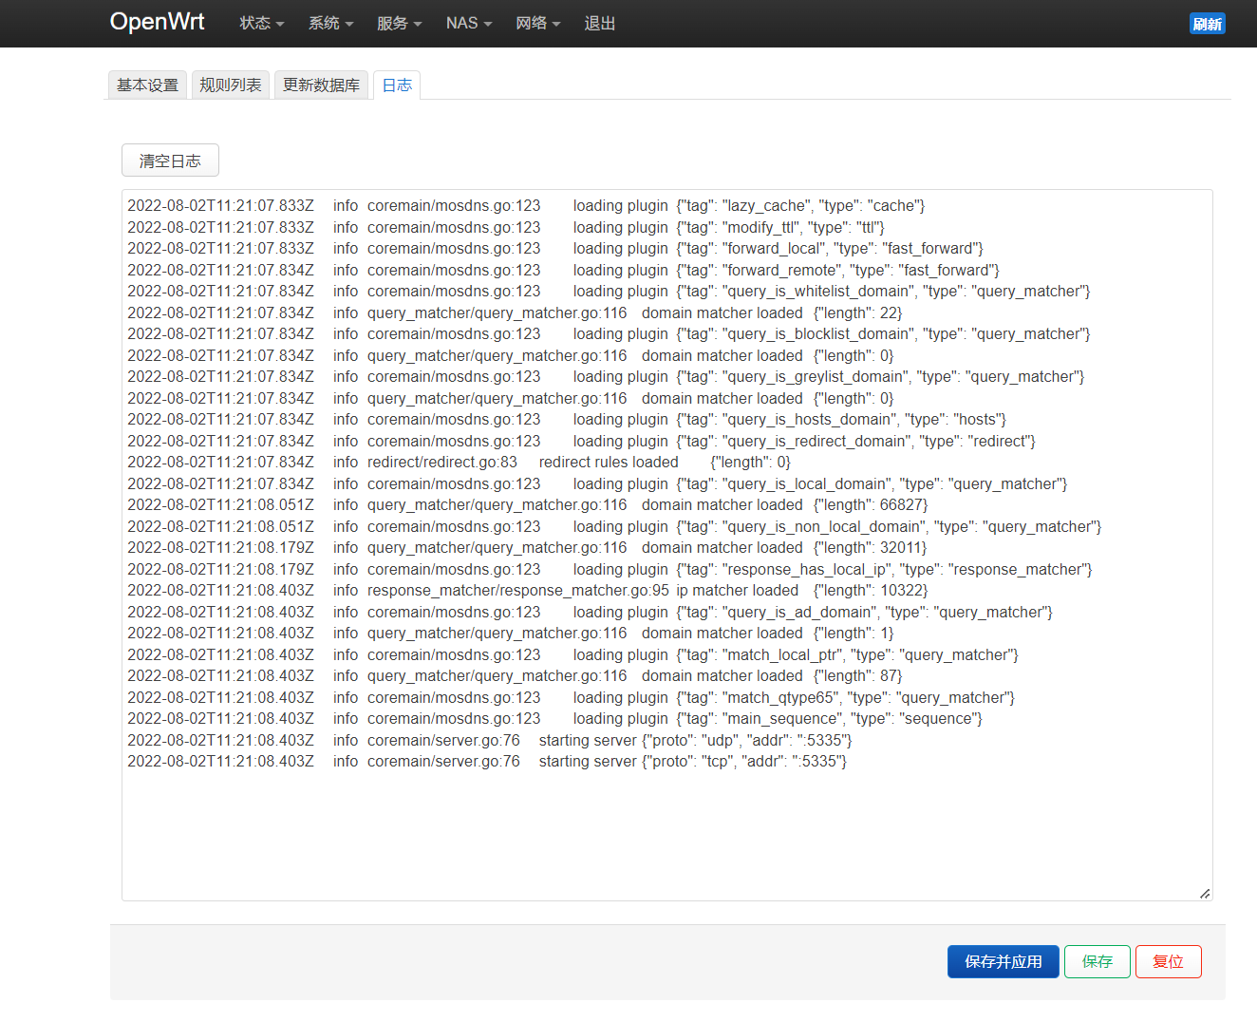Switch to the 基本设置 tab
The width and height of the screenshot is (1257, 1022).
click(147, 85)
